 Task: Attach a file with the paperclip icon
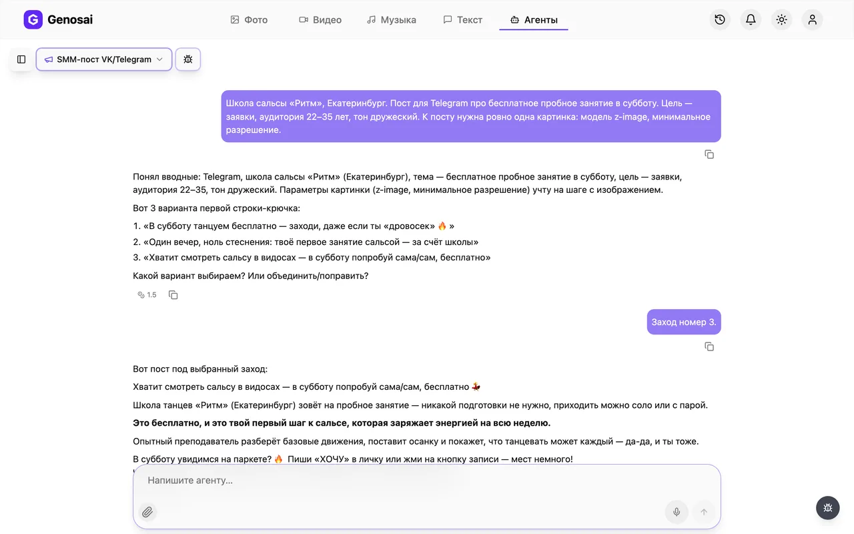147,512
